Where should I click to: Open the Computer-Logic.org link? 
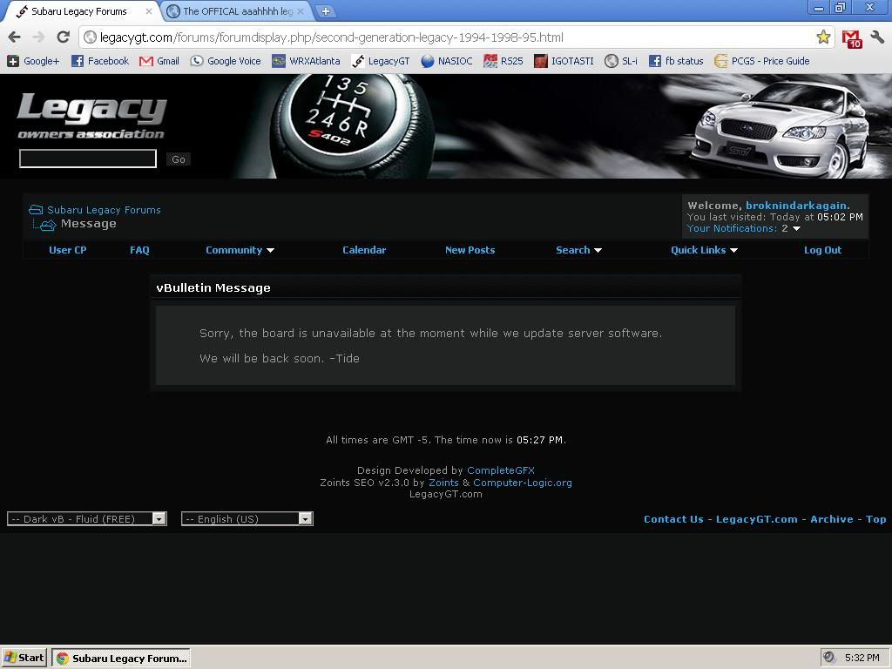pyautogui.click(x=523, y=483)
